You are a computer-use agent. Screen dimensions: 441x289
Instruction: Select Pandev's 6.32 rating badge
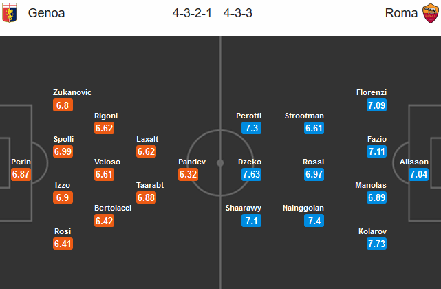[189, 175]
